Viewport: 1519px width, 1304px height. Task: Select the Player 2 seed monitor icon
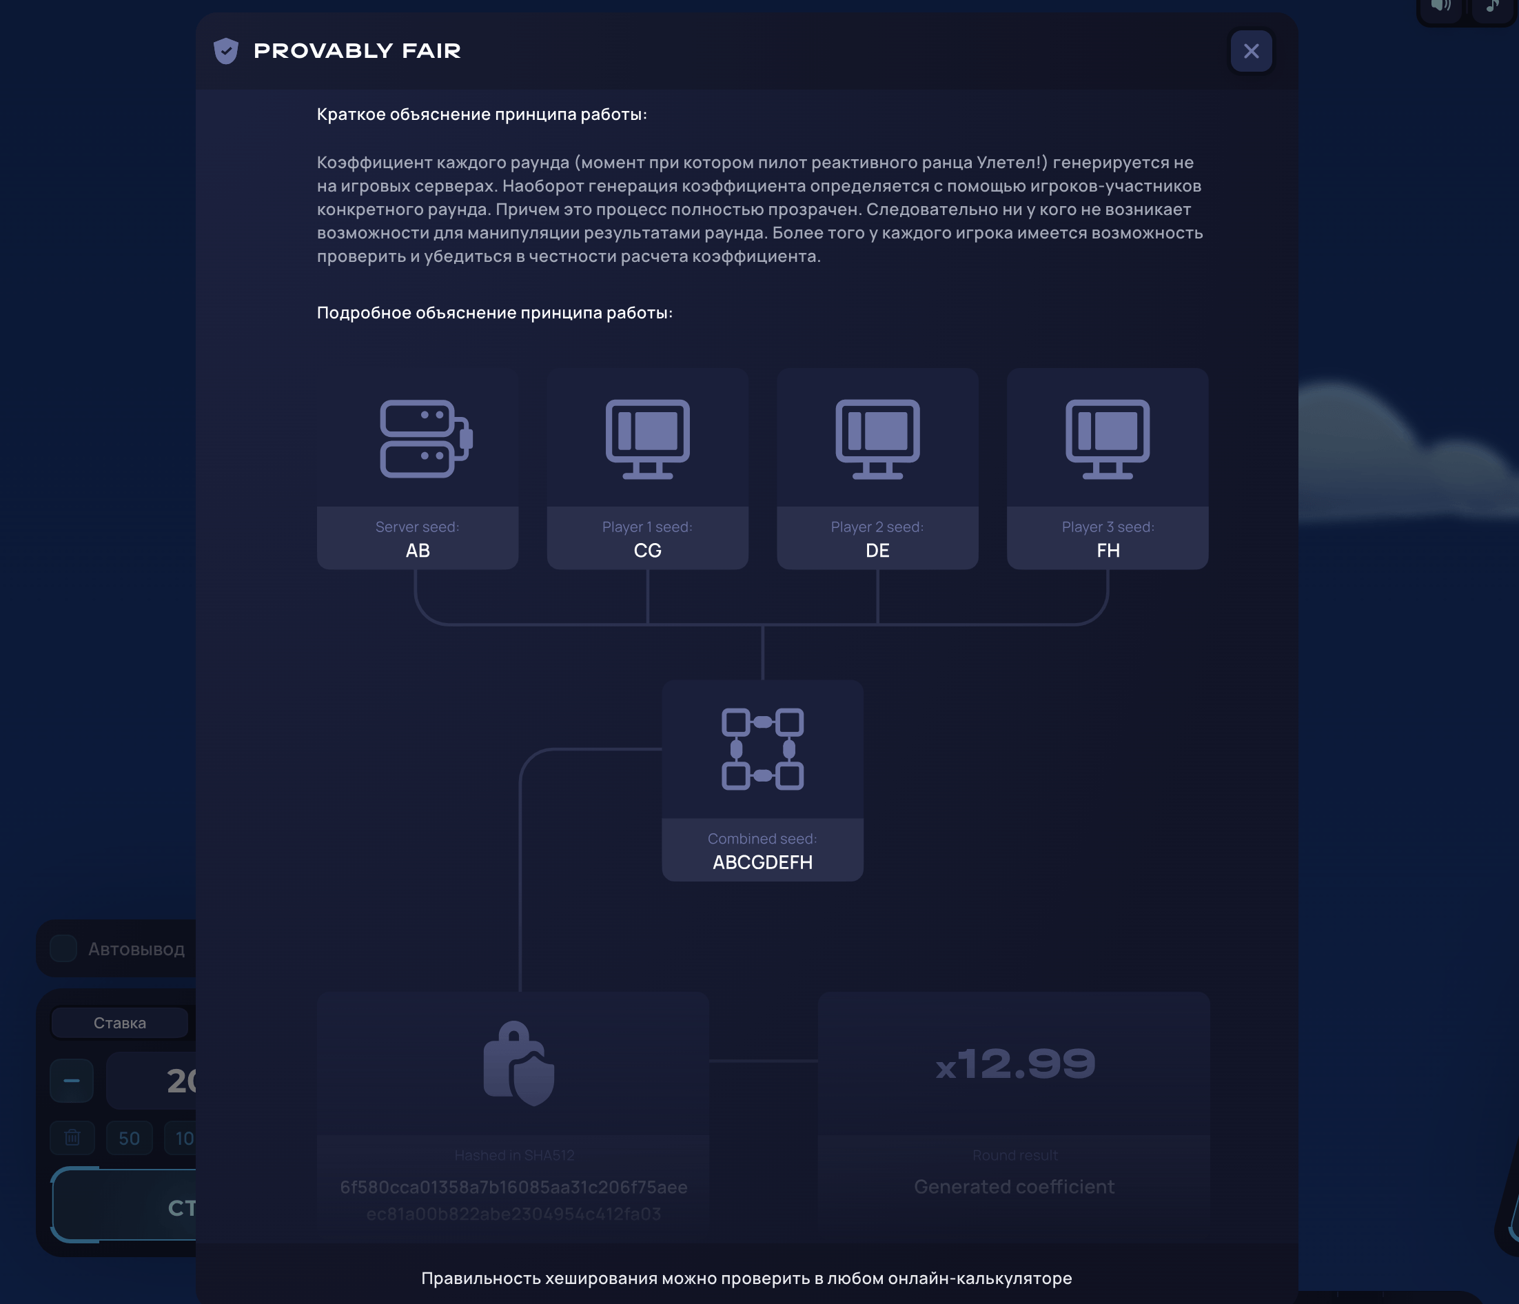(877, 439)
